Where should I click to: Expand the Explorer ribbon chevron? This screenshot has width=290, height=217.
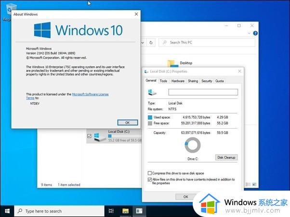pos(249,33)
